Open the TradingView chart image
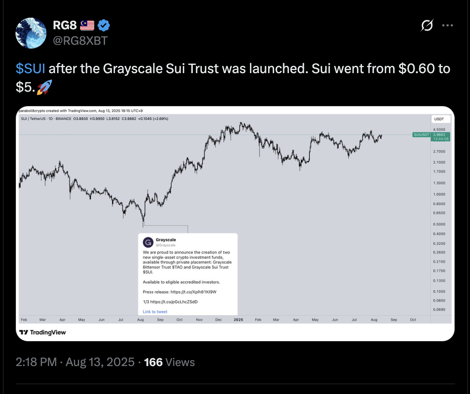Viewport: 470px width, 394px height. tap(235, 224)
